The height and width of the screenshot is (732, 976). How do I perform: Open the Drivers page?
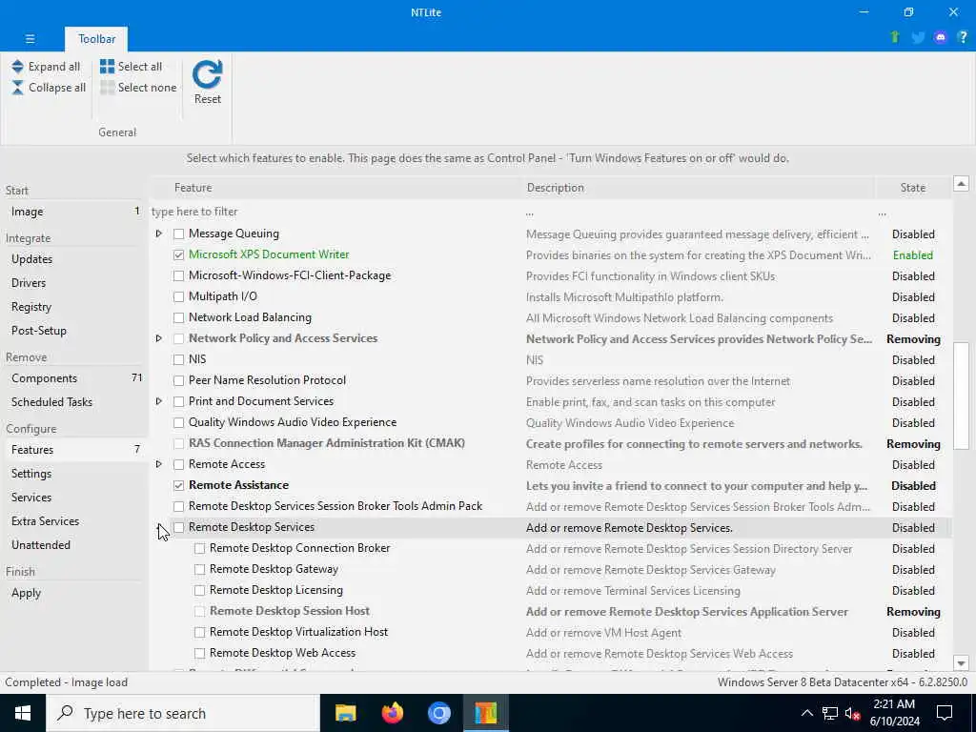(74, 282)
